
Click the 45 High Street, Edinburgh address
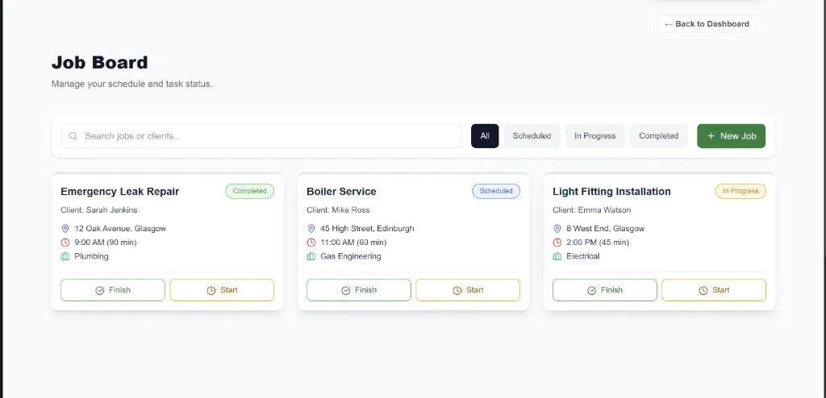tap(367, 229)
